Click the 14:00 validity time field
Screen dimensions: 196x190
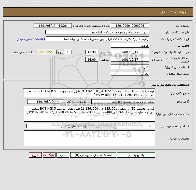pyautogui.click(x=91, y=60)
